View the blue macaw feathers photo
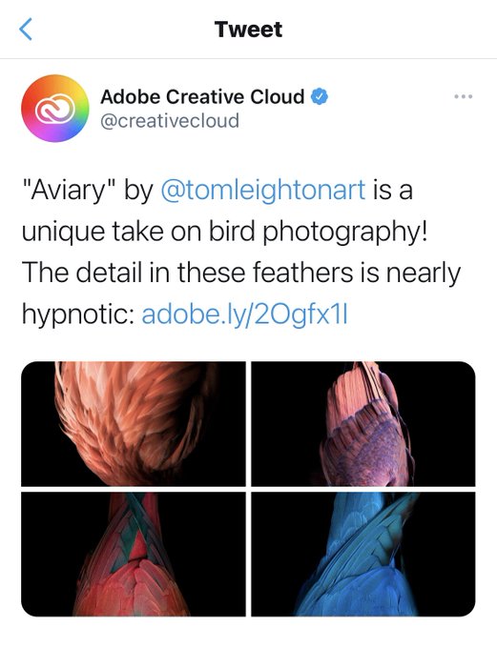The width and height of the screenshot is (497, 648). point(363,555)
